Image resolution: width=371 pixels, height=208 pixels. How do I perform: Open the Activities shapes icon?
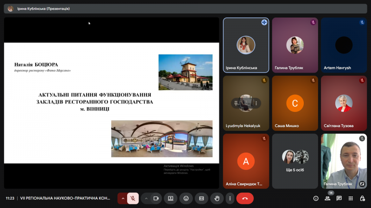click(351, 198)
